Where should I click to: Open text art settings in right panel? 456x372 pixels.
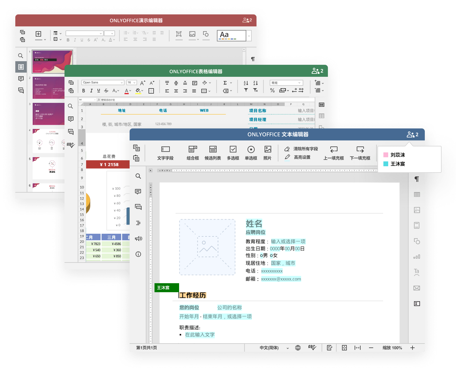[x=417, y=272]
